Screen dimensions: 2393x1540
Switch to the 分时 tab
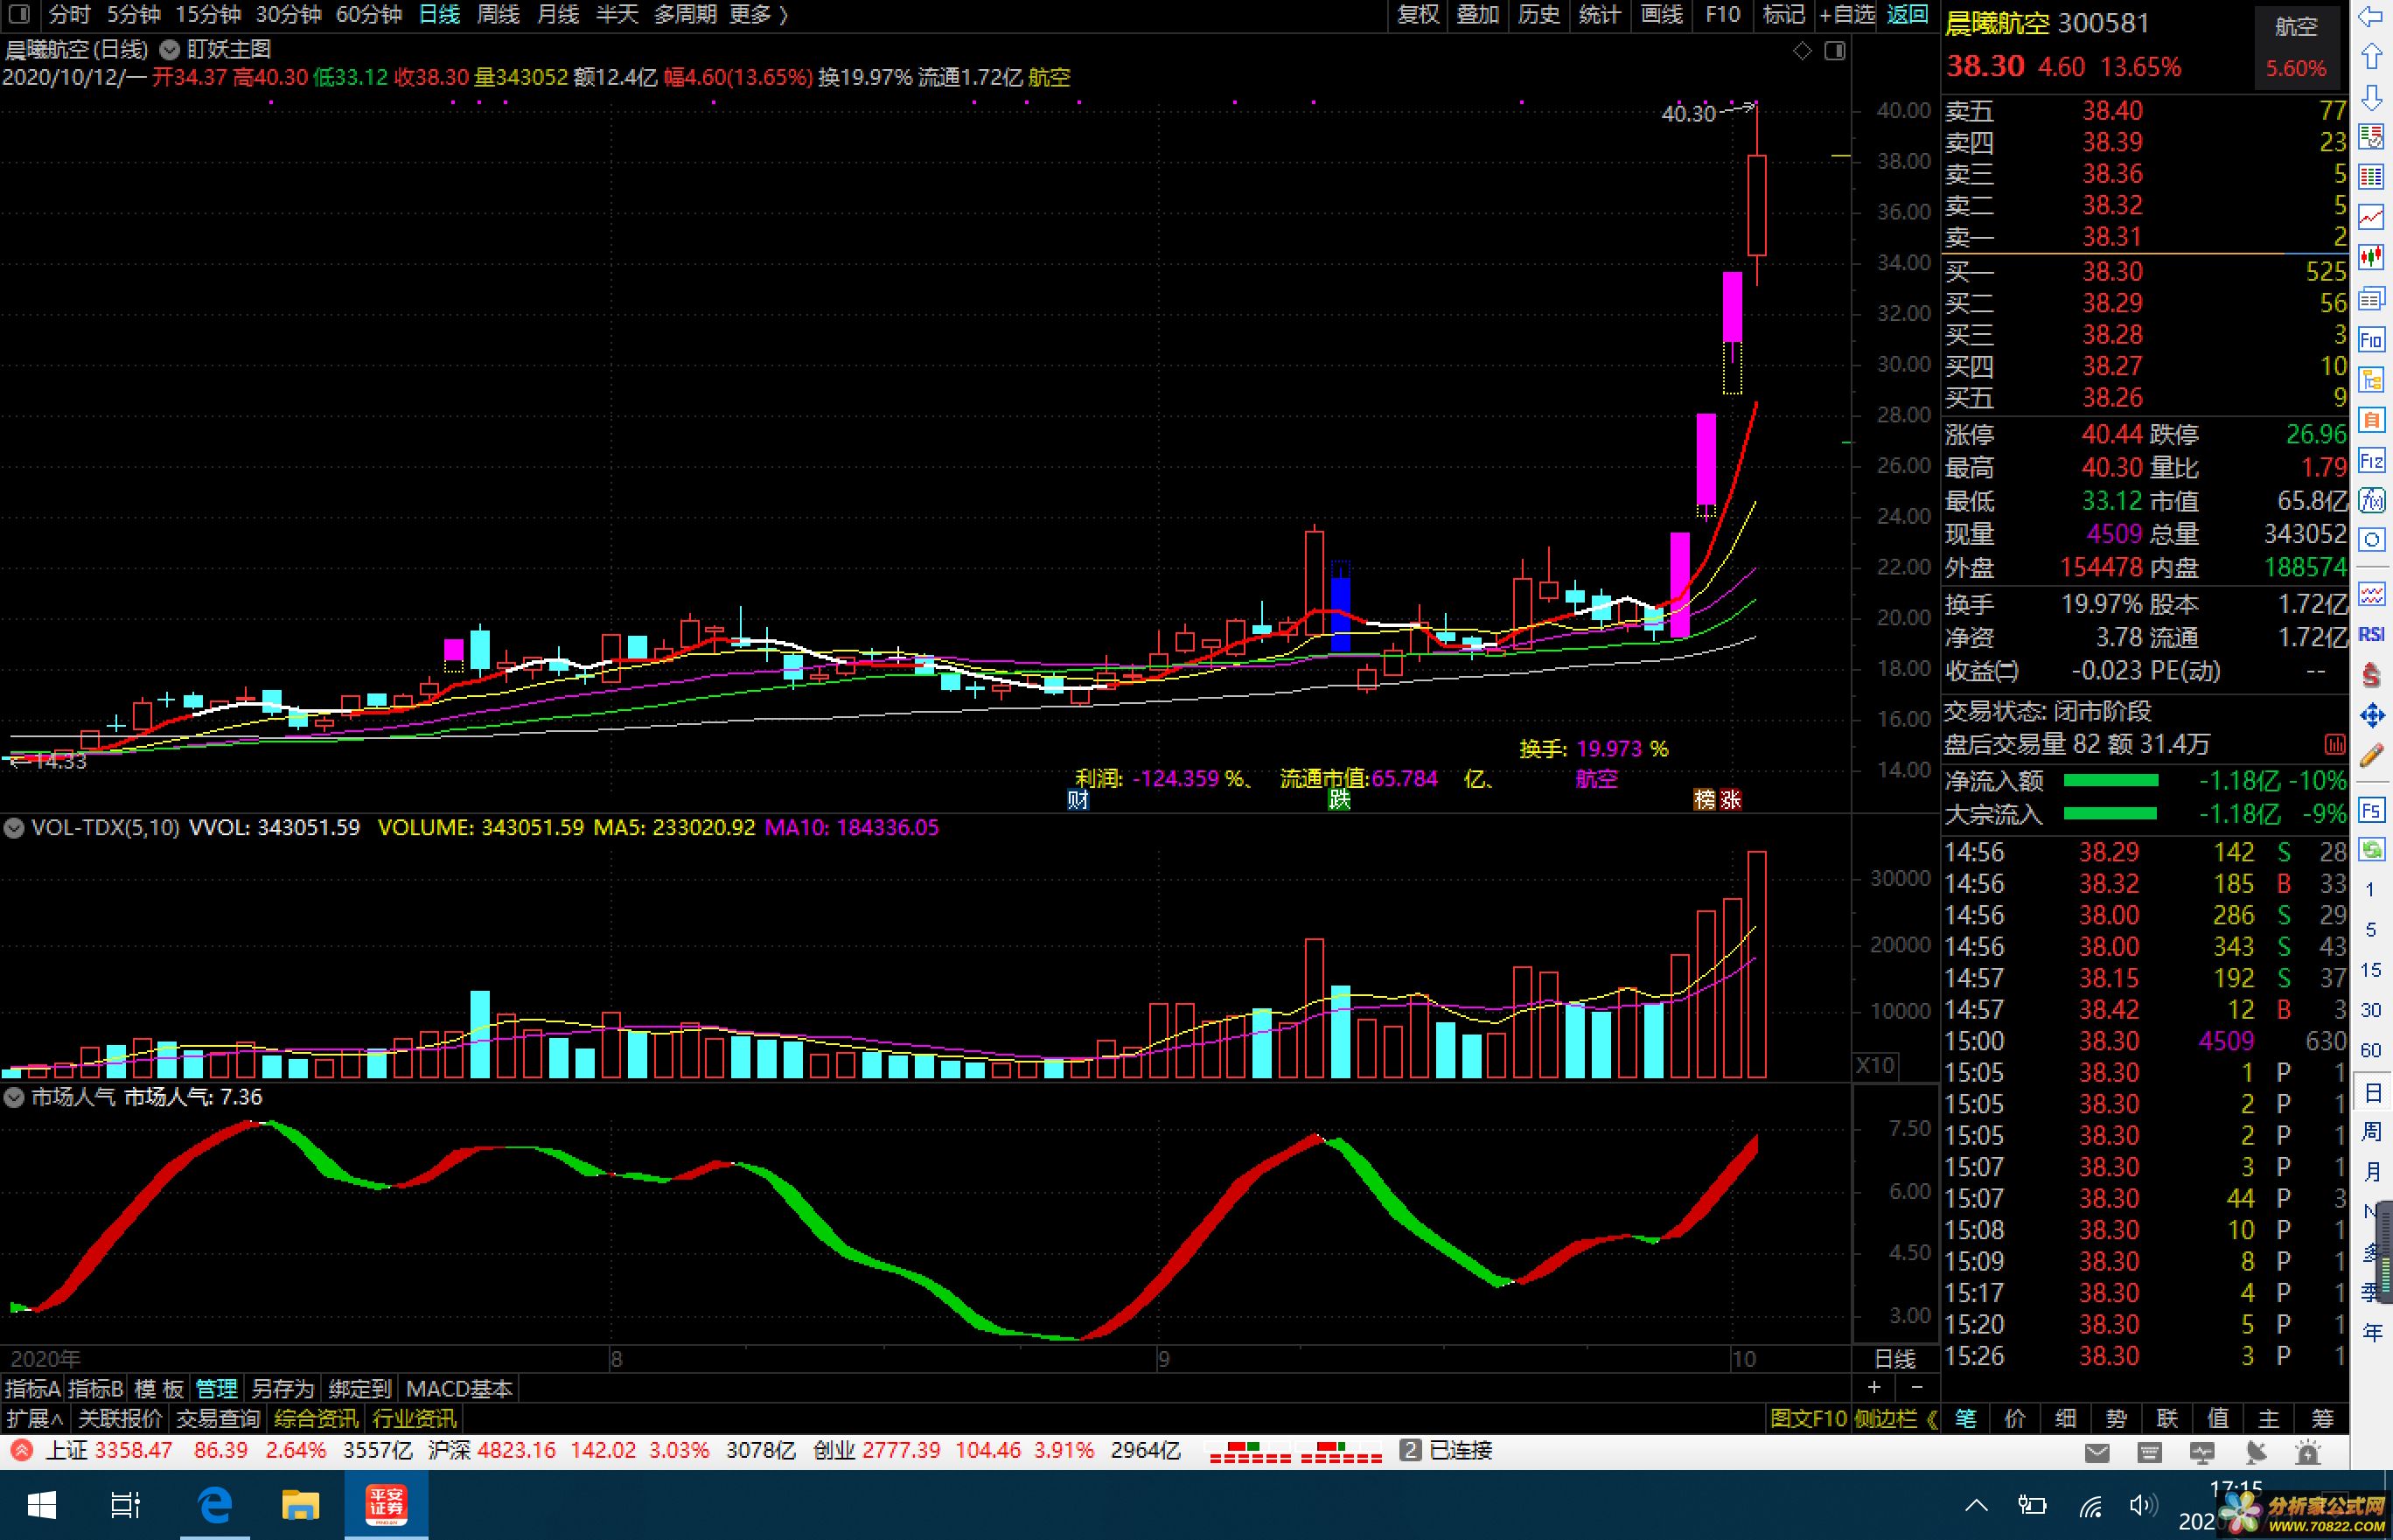coord(69,14)
